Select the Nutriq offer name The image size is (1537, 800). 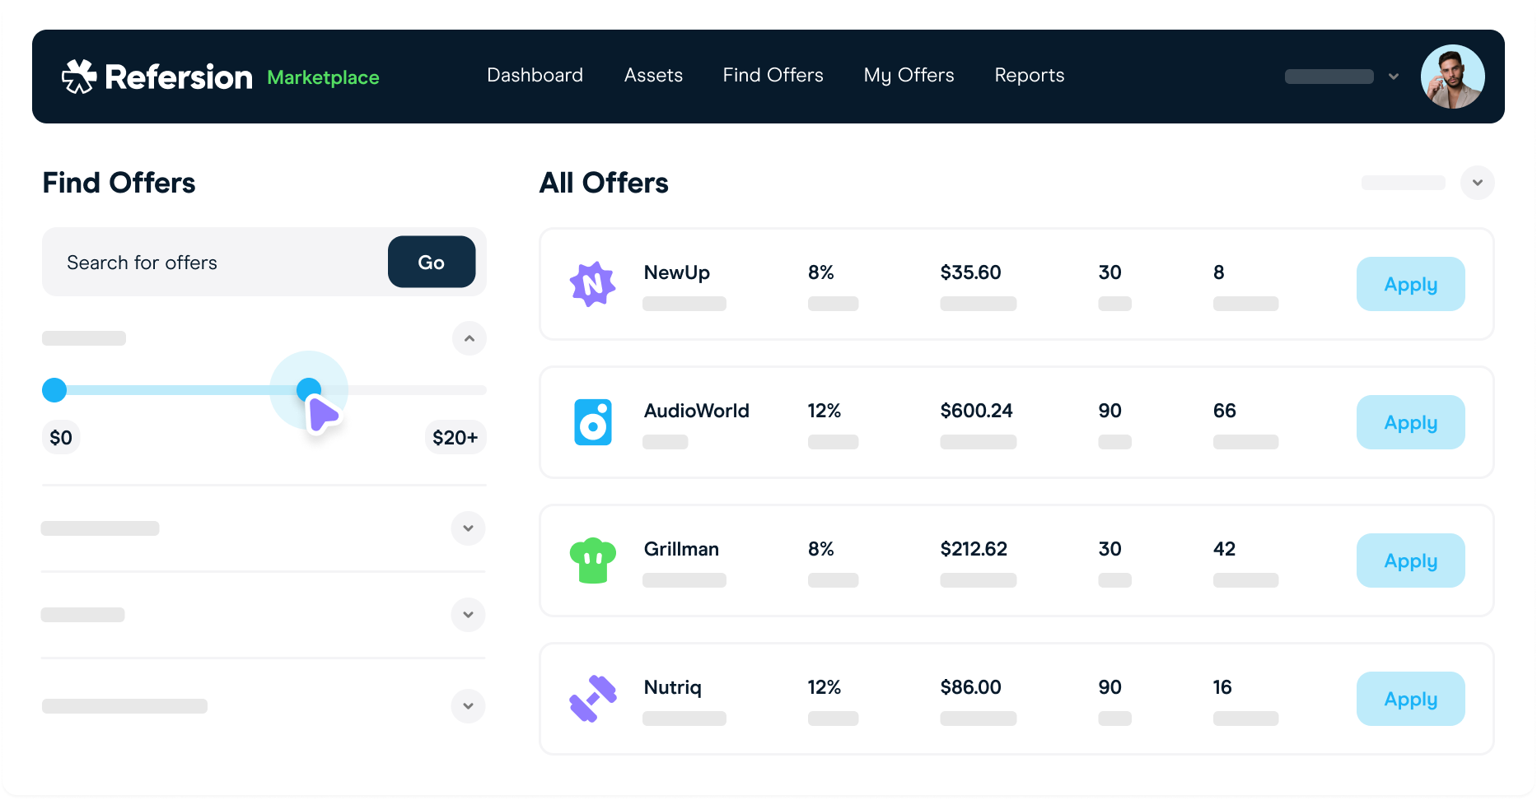pos(673,687)
